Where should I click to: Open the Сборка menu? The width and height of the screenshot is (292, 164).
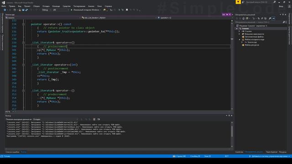[36, 6]
